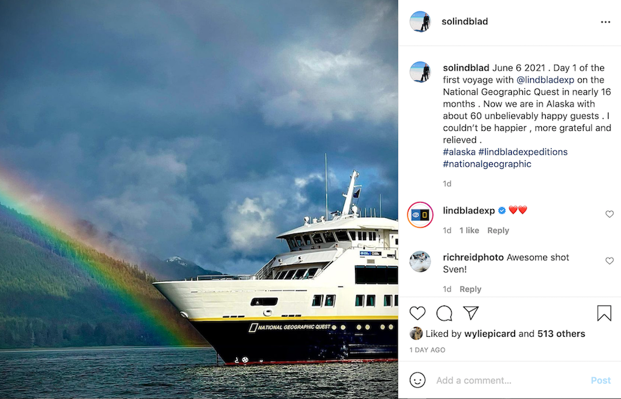
Task: Open comments via speech bubble icon
Action: [445, 313]
